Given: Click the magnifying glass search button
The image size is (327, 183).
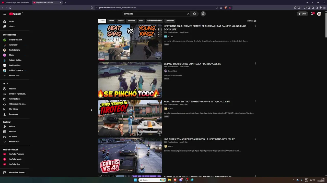Looking at the screenshot, I should (x=194, y=14).
